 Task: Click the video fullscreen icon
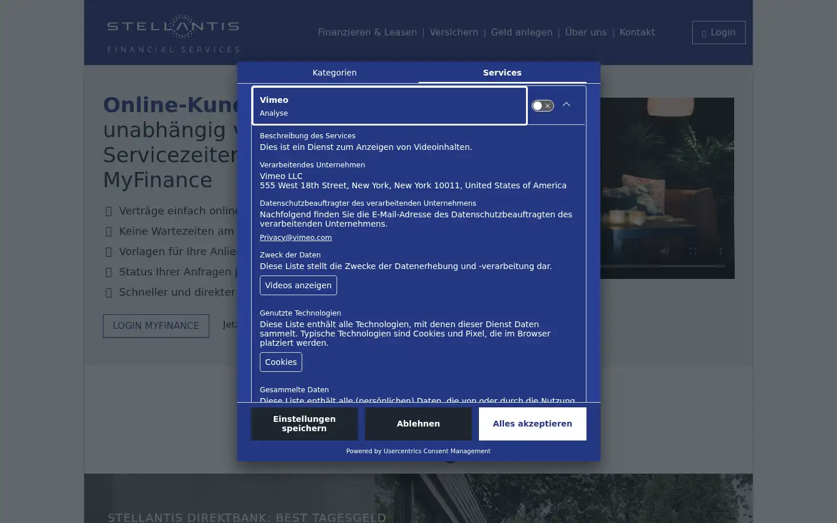[x=692, y=251]
